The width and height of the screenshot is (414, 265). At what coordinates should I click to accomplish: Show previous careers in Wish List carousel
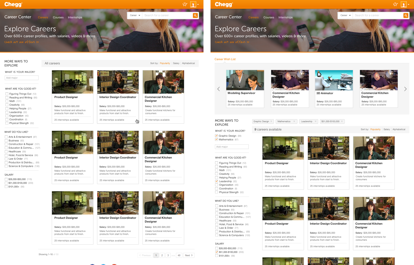[x=219, y=89]
